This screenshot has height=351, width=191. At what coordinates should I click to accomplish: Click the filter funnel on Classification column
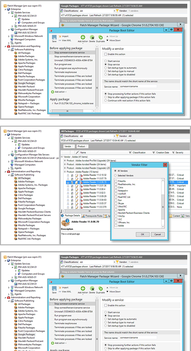[x=153, y=153]
